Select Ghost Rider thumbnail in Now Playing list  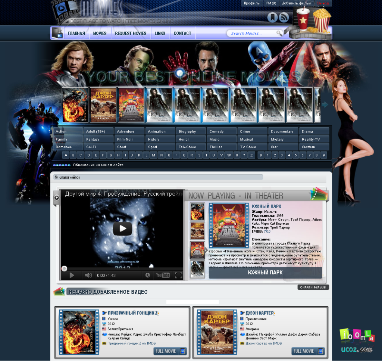coord(197,212)
